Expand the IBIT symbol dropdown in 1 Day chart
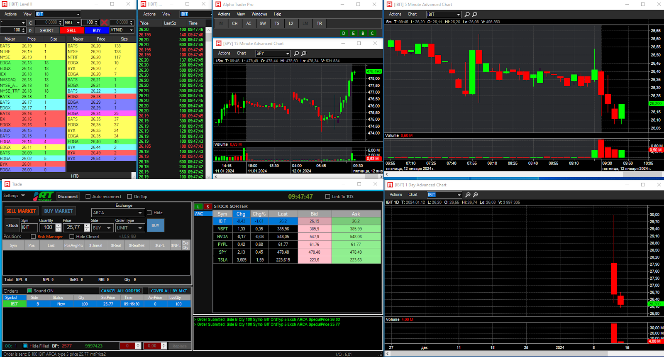The image size is (664, 357). 459,195
